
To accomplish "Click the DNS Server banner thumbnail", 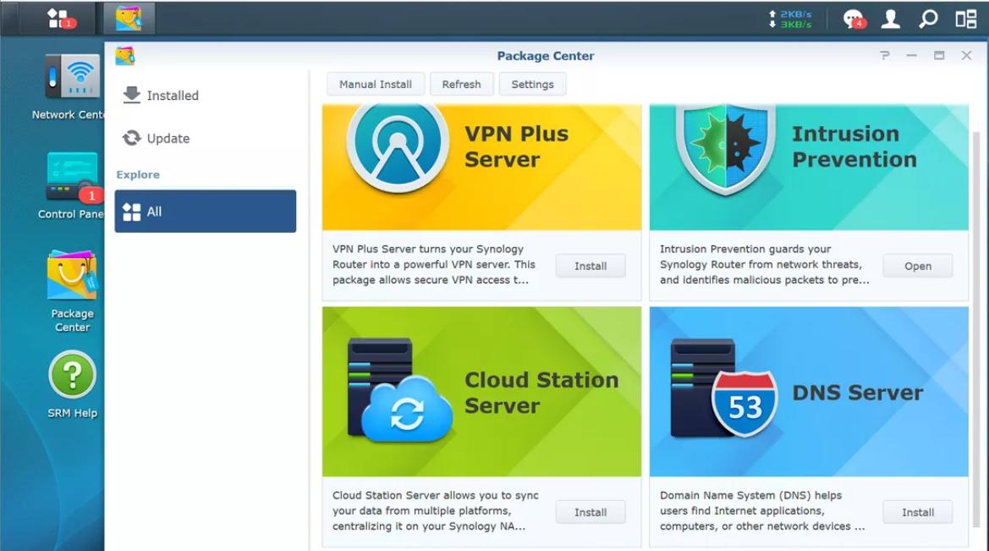I will pos(809,391).
